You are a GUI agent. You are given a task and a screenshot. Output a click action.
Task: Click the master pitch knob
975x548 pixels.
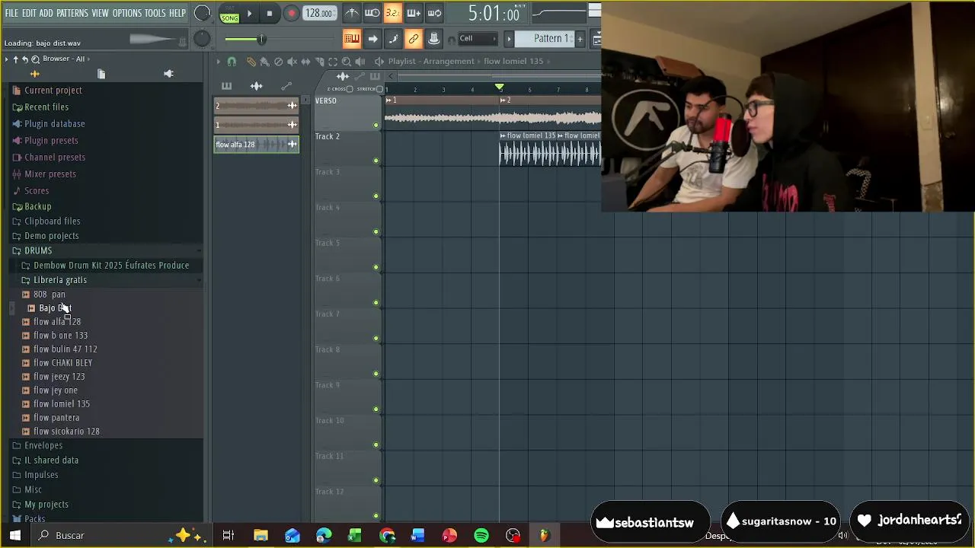pyautogui.click(x=202, y=39)
